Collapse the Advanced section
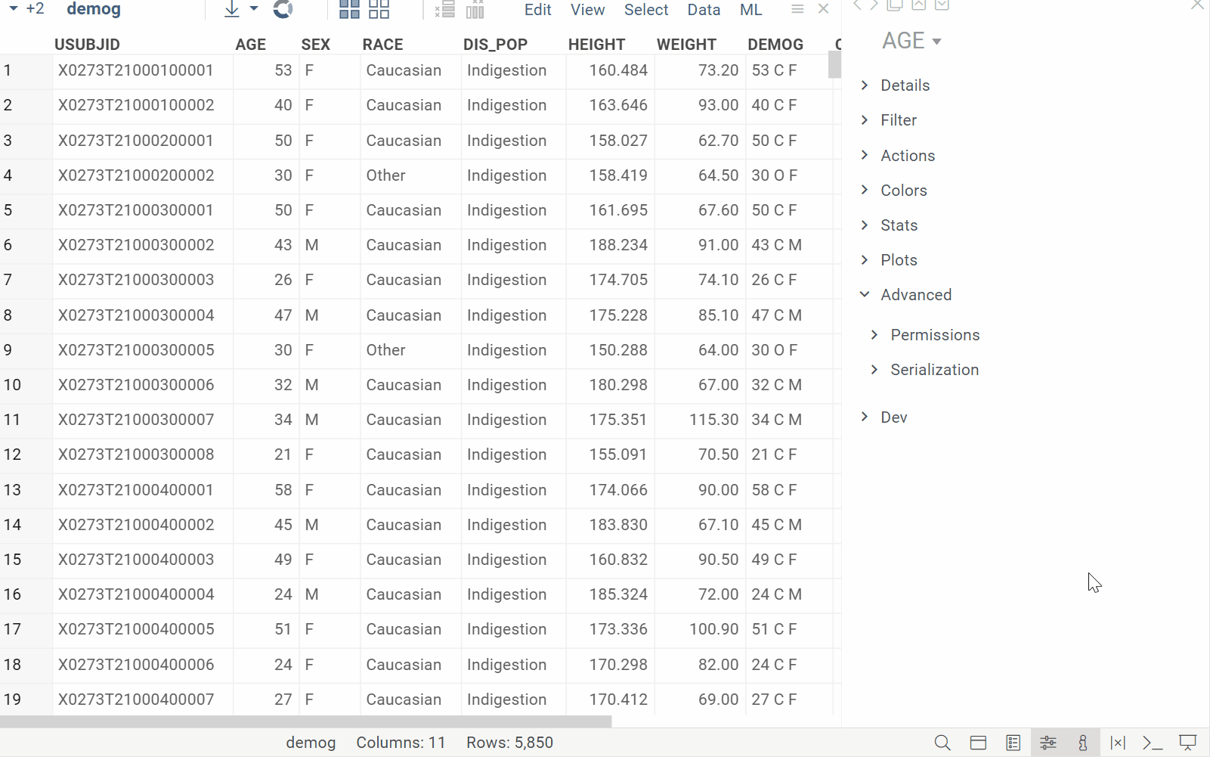This screenshot has width=1210, height=757. pos(915,295)
